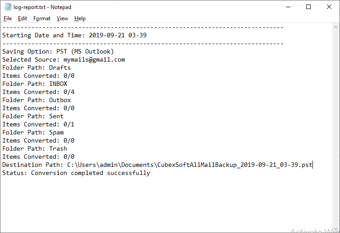Click on mymails@gmail.com source text
340x233 pixels.
pyautogui.click(x=94, y=59)
